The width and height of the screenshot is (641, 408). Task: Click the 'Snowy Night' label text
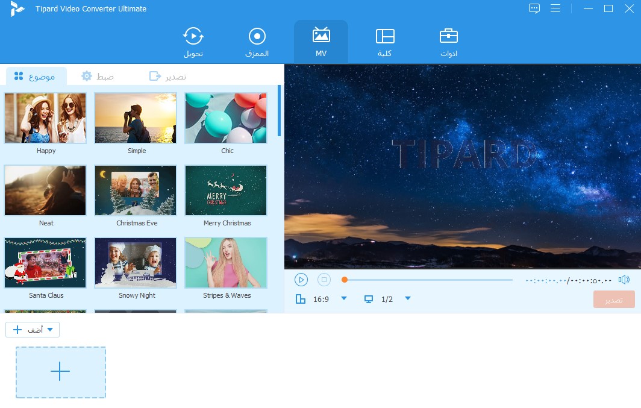pyautogui.click(x=137, y=295)
